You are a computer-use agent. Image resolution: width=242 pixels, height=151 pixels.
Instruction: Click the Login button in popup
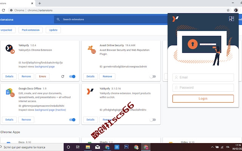pyautogui.click(x=203, y=99)
